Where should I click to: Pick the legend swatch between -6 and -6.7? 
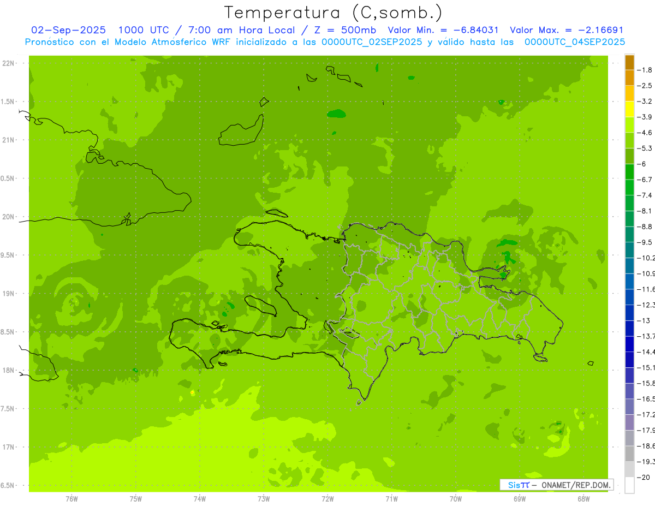[x=629, y=172]
